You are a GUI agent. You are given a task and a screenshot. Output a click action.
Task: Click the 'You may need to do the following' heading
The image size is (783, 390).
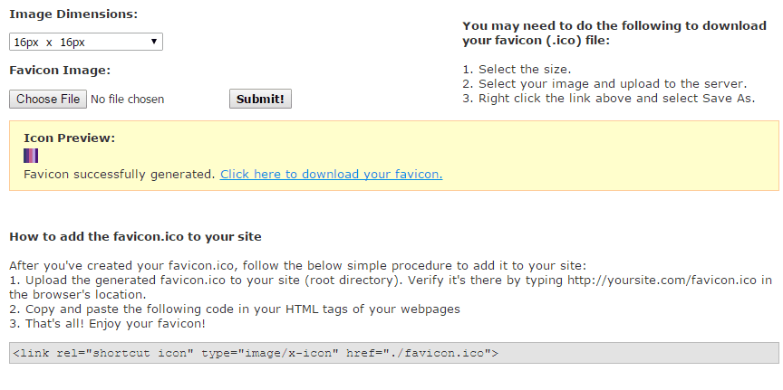click(614, 33)
